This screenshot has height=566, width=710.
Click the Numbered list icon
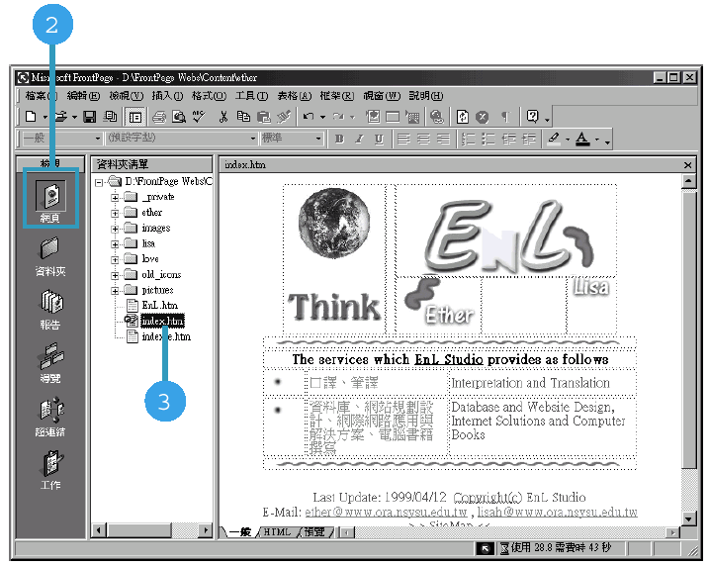468,139
